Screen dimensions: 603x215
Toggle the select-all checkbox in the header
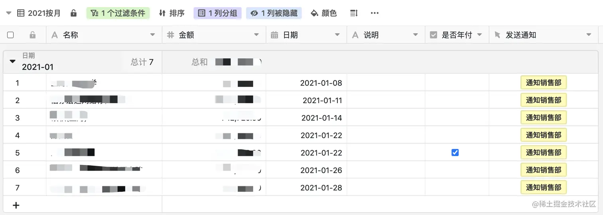point(10,35)
